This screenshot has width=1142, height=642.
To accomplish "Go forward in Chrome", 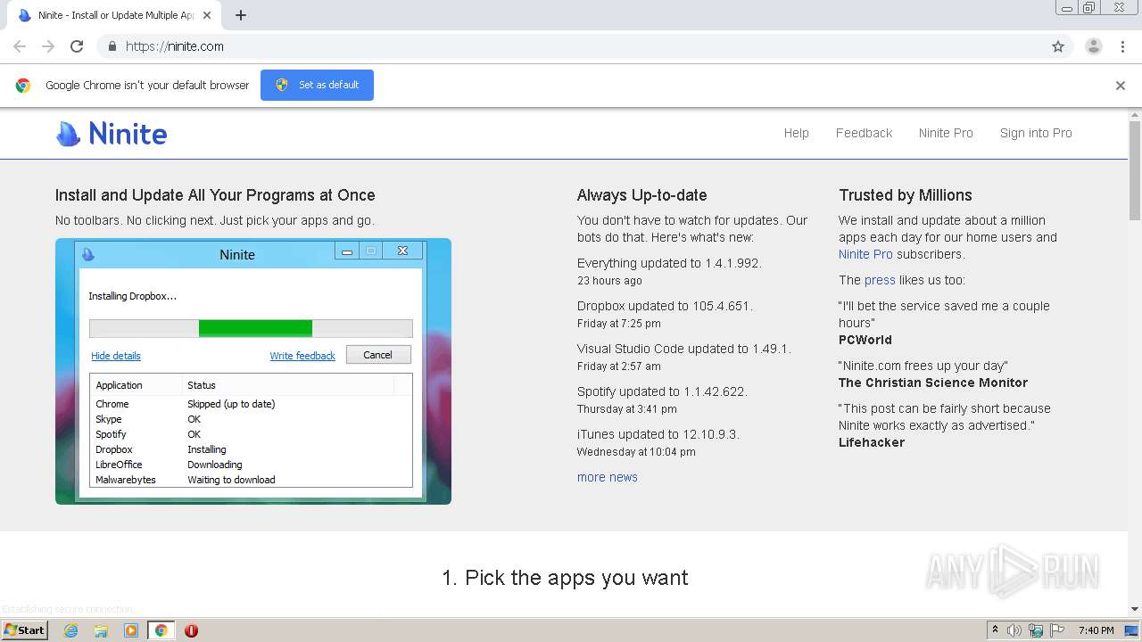I will tap(48, 46).
